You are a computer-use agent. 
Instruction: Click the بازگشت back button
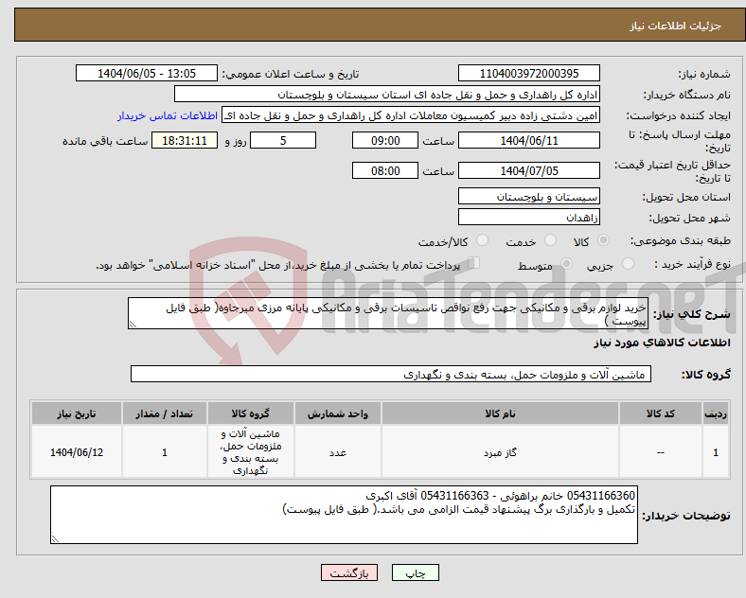point(349,572)
